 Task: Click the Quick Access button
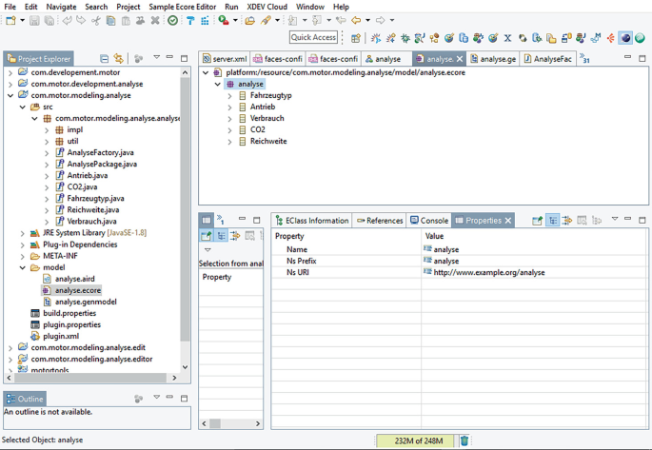pos(313,37)
